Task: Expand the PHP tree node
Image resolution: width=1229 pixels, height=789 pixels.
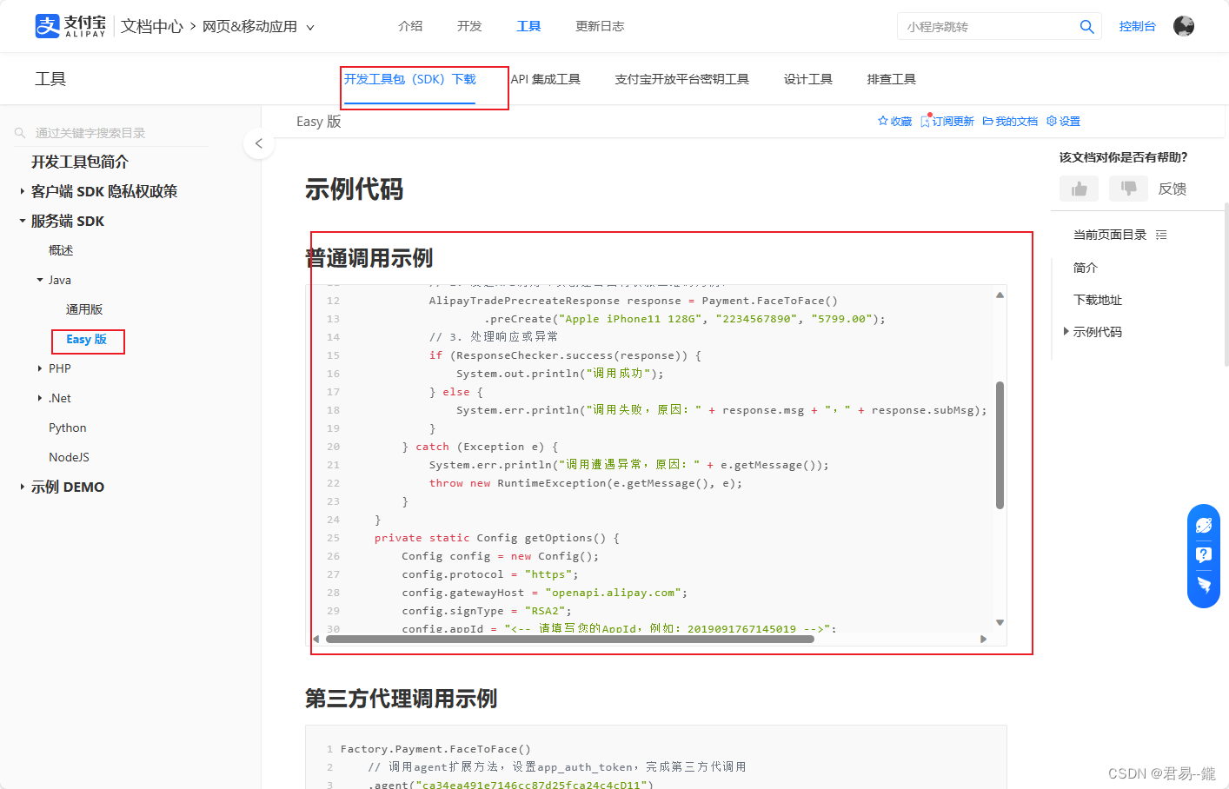Action: click(40, 368)
